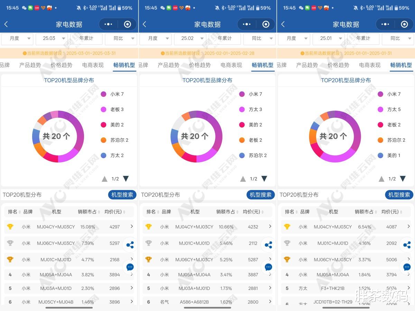The width and height of the screenshot is (415, 311).
Task: Open the 同比 dropdown in the 25.02 screen
Action: (x=259, y=38)
